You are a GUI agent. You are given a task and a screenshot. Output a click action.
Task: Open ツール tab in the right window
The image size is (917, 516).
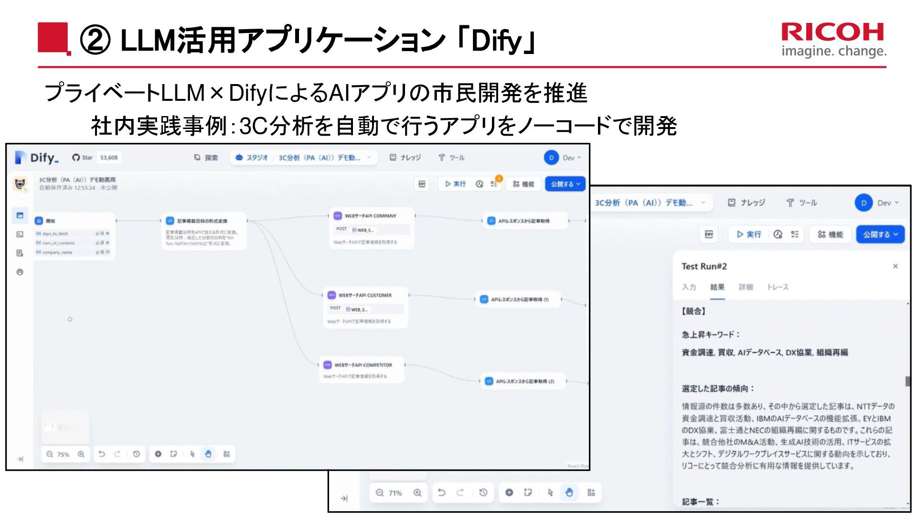tap(802, 203)
